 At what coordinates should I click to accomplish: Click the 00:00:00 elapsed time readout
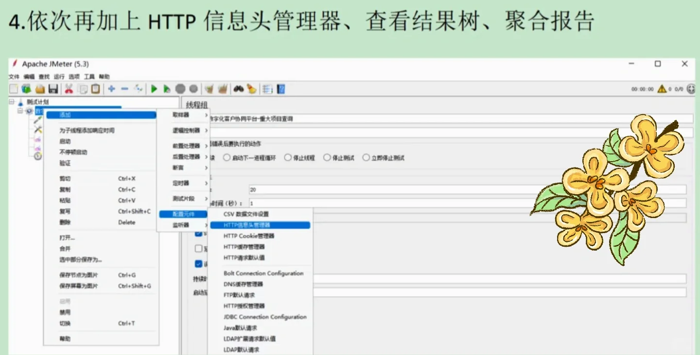643,89
